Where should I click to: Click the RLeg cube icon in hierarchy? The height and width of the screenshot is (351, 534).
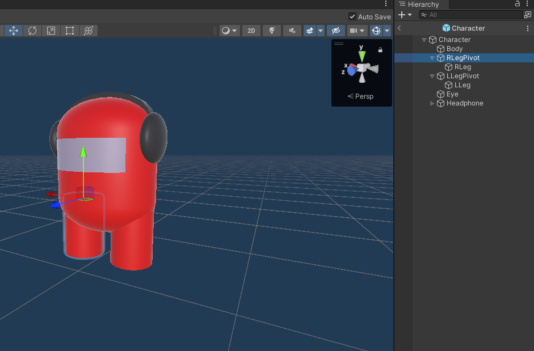coord(448,67)
